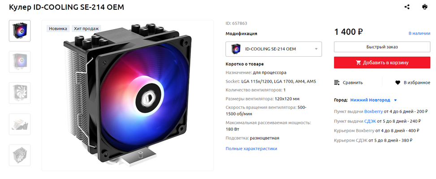Click the share icon
Image resolution: width=436 pixels, height=179 pixels.
tap(407, 7)
